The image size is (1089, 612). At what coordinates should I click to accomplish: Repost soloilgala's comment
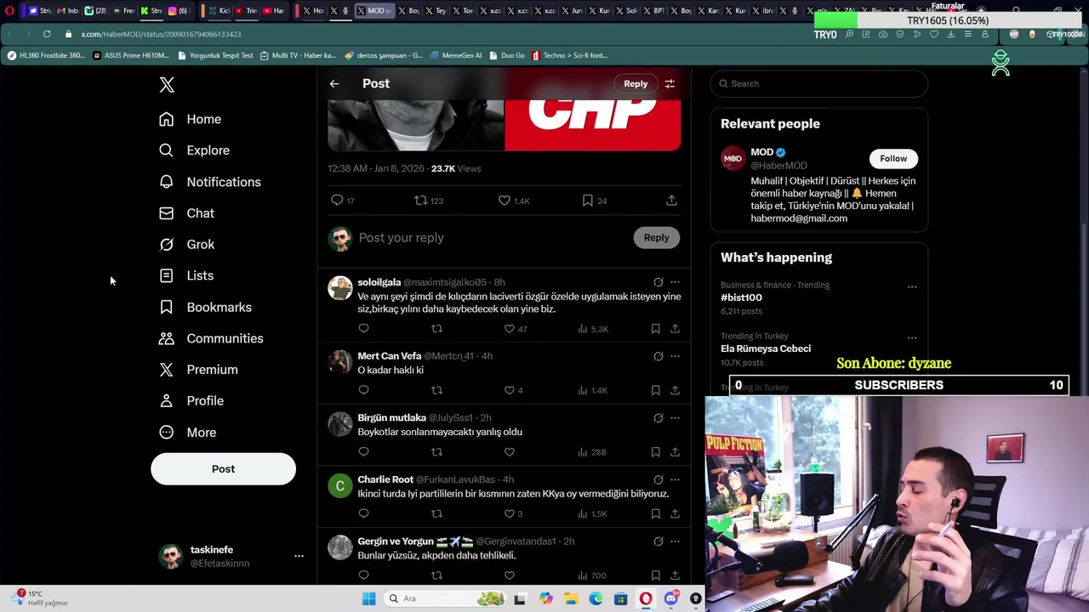click(436, 328)
